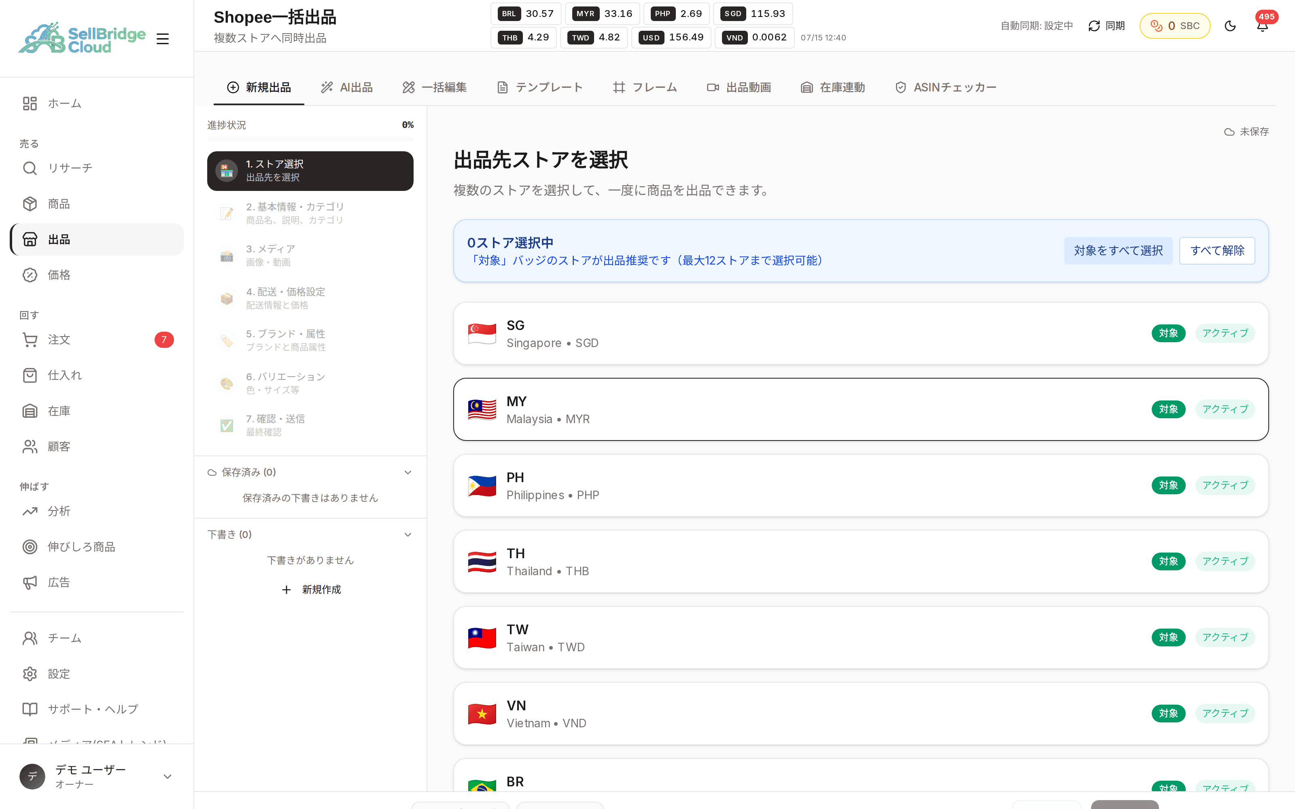1295x809 pixels.
Task: Select the VN Vietnam store card
Action: (x=860, y=713)
